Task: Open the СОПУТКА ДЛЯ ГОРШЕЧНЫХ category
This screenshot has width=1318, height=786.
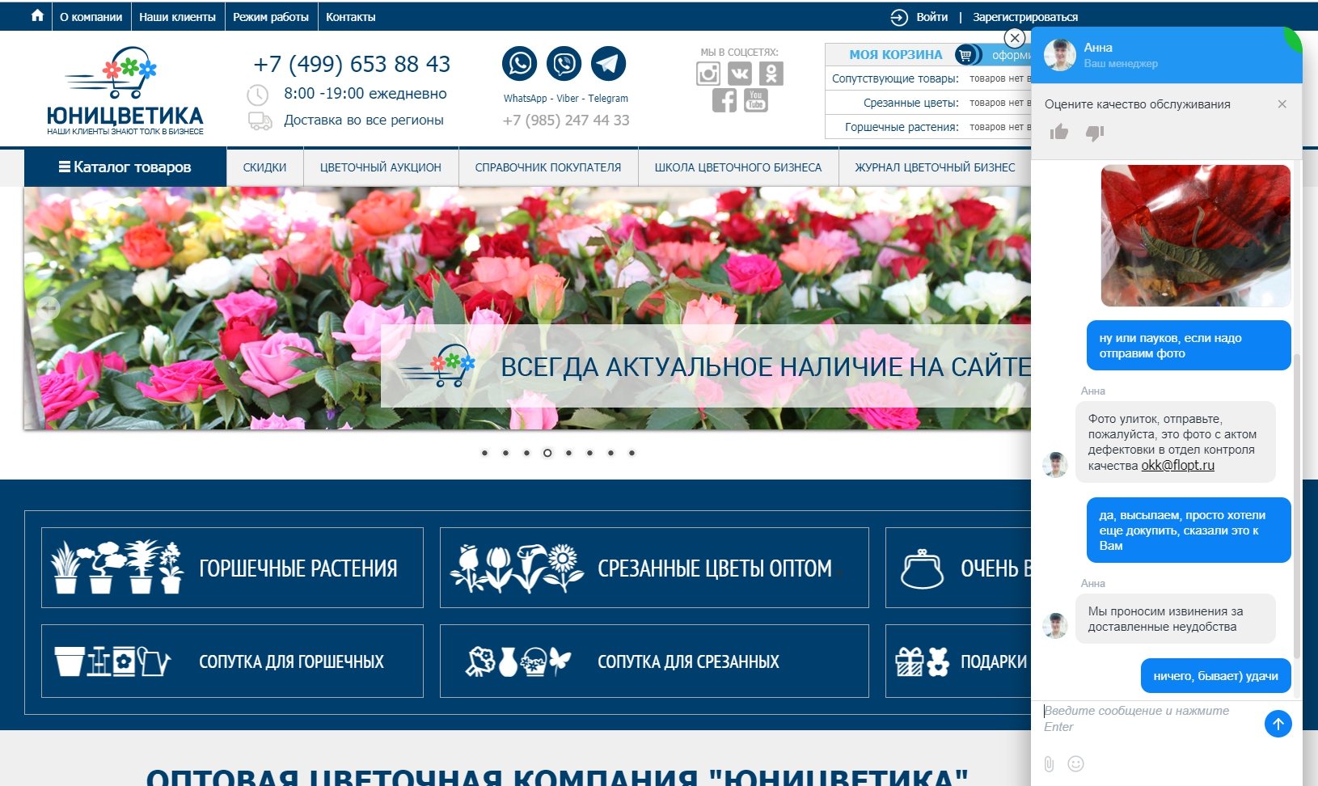Action: tap(232, 661)
